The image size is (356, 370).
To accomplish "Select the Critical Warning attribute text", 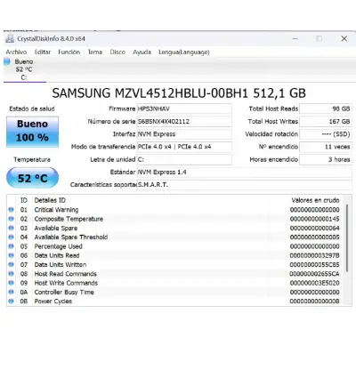I will point(56,210).
